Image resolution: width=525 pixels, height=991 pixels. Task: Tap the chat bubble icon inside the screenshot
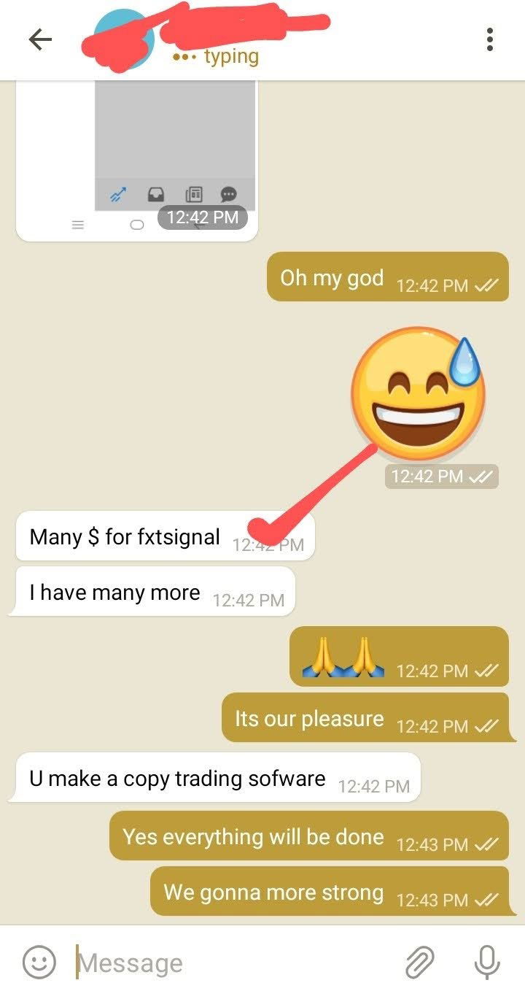point(229,194)
